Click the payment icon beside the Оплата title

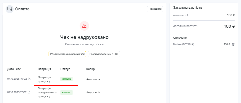point(10,9)
